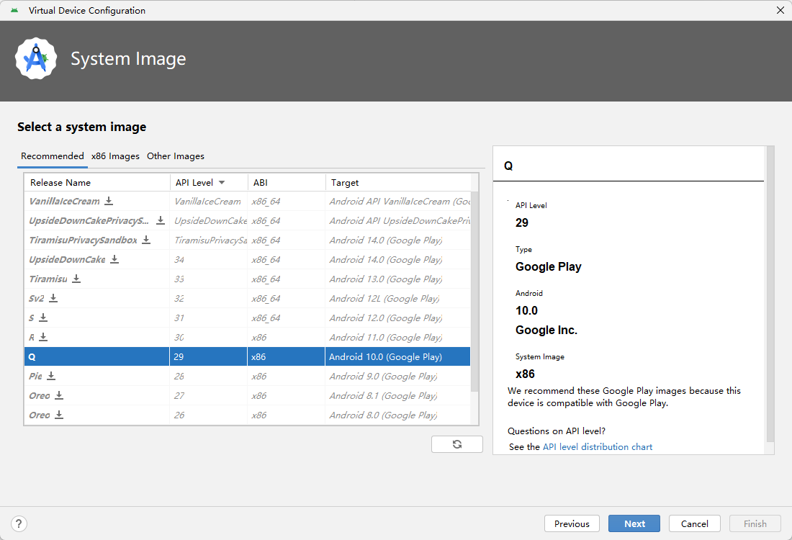Switch to the x86 Images tab

(x=115, y=156)
